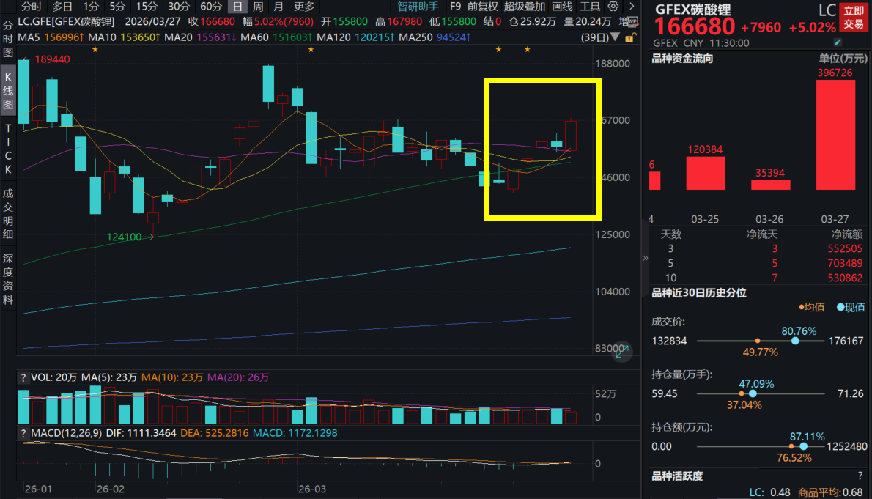
Task: Toggle 前复权 price adjustment mode
Action: pos(482,7)
